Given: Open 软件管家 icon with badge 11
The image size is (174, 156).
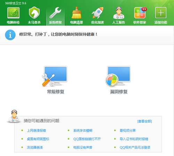Looking at the screenshot, I should [140, 13].
